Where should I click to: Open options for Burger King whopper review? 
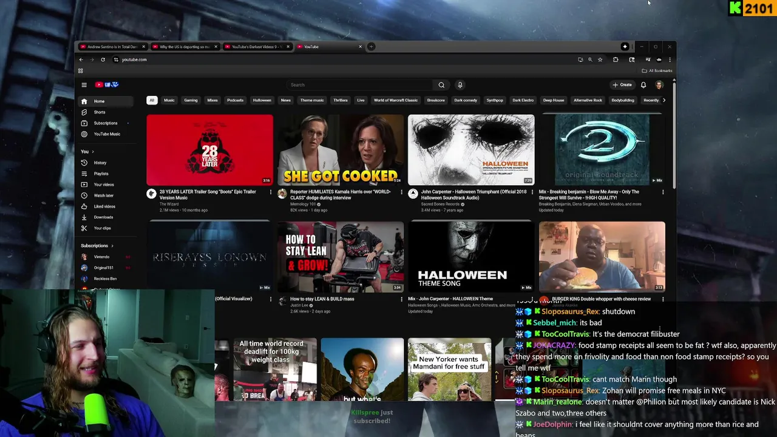point(663,299)
